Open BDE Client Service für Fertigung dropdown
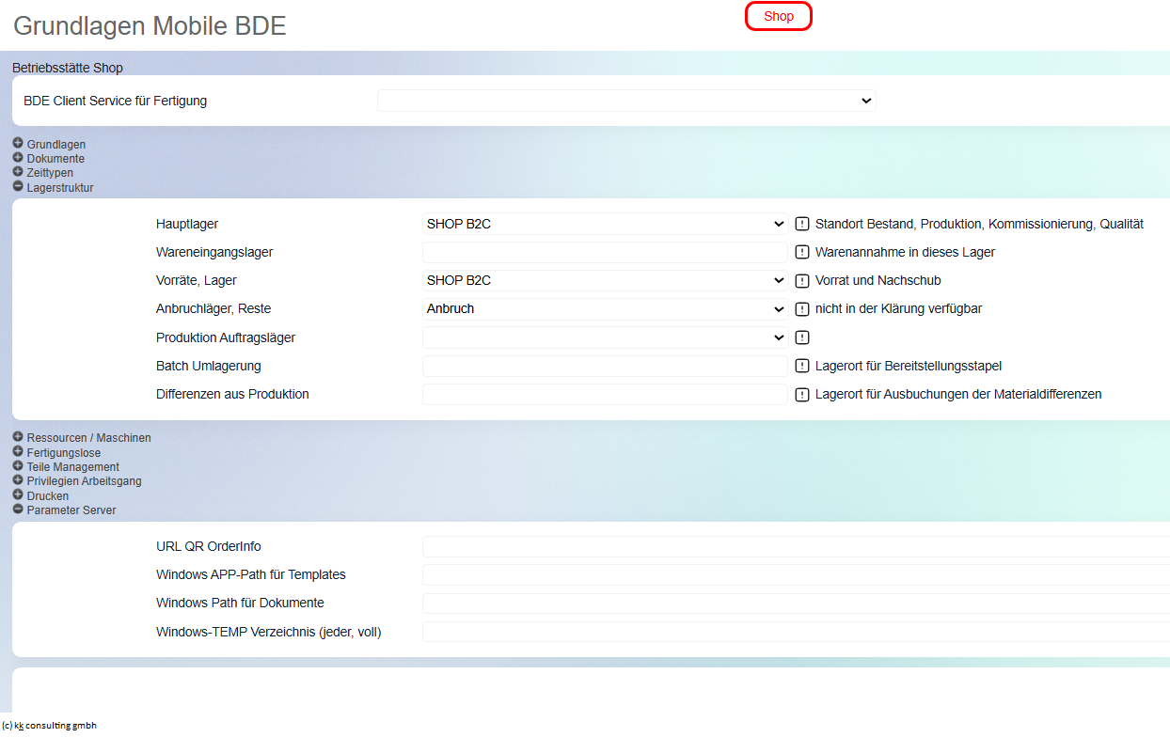Image resolution: width=1170 pixels, height=737 pixels. pyautogui.click(x=626, y=101)
